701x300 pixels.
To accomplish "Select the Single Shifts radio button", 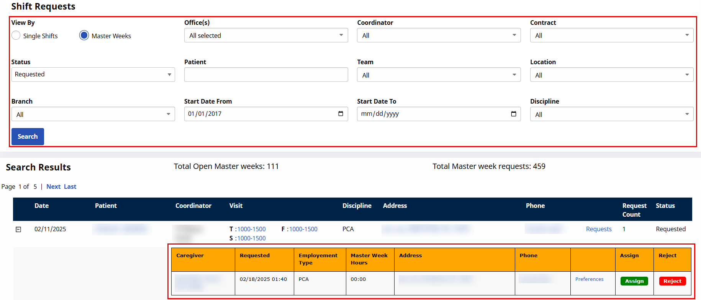I will [x=16, y=36].
